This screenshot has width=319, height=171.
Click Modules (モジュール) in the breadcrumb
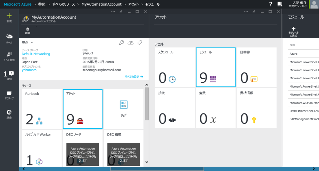pos(152,4)
